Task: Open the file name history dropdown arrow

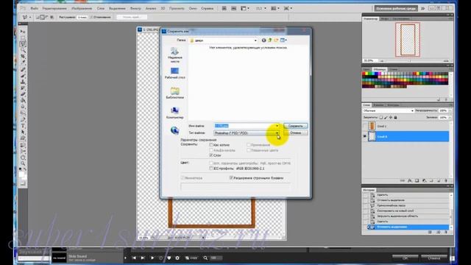Action: pyautogui.click(x=277, y=126)
